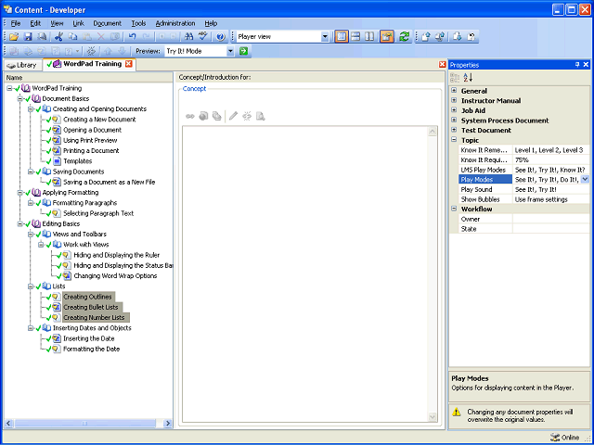The height and width of the screenshot is (445, 594).
Task: Click the pencil Edit icon in Concept pane
Action: tap(233, 116)
